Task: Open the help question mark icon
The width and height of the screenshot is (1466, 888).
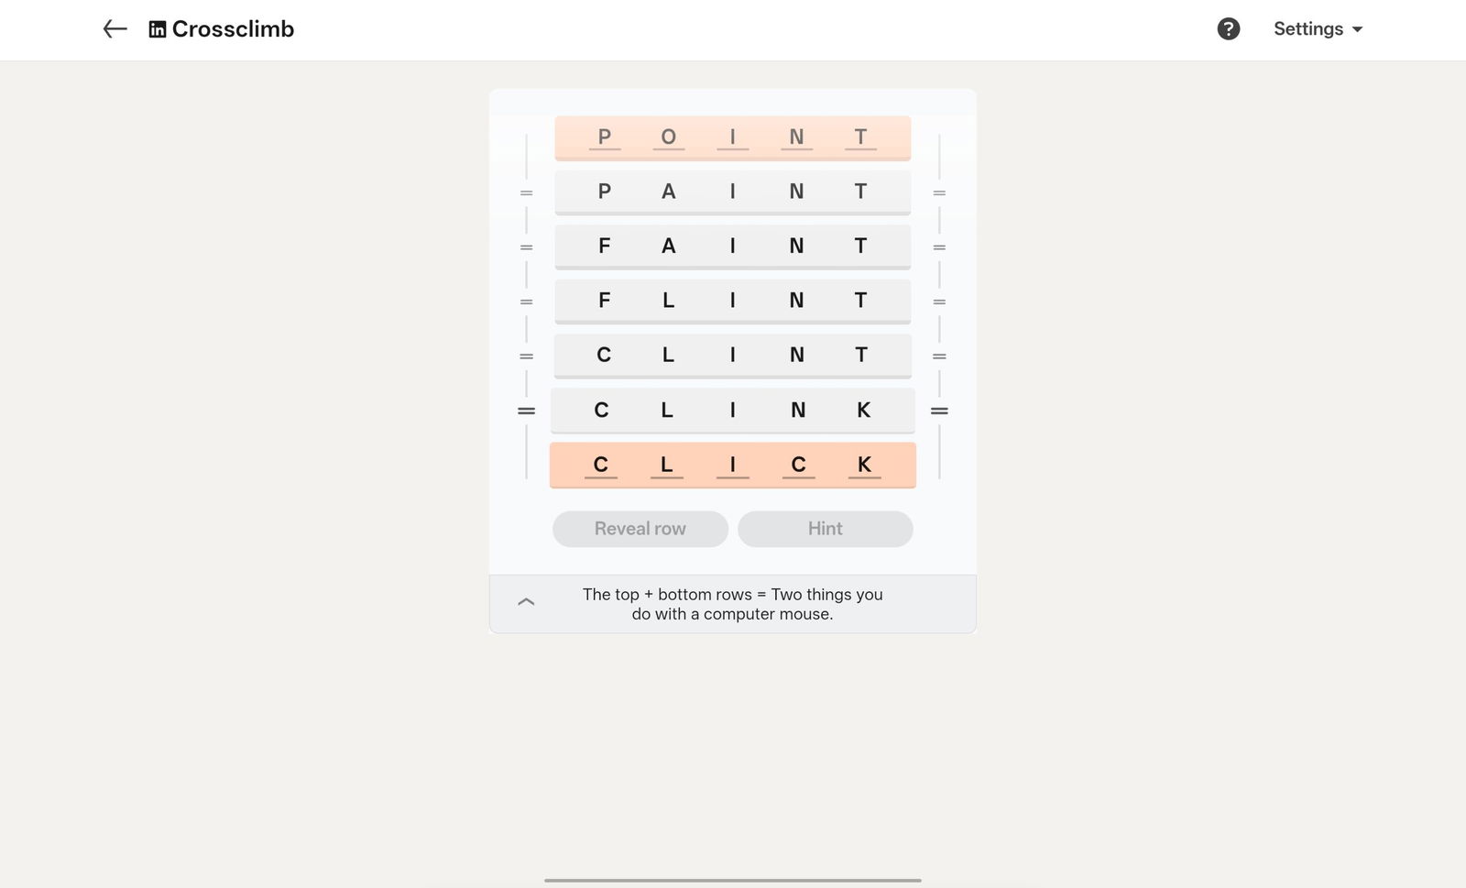Action: click(1228, 29)
